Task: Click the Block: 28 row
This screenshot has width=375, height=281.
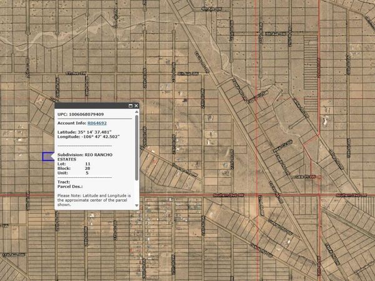Action: 74,169
